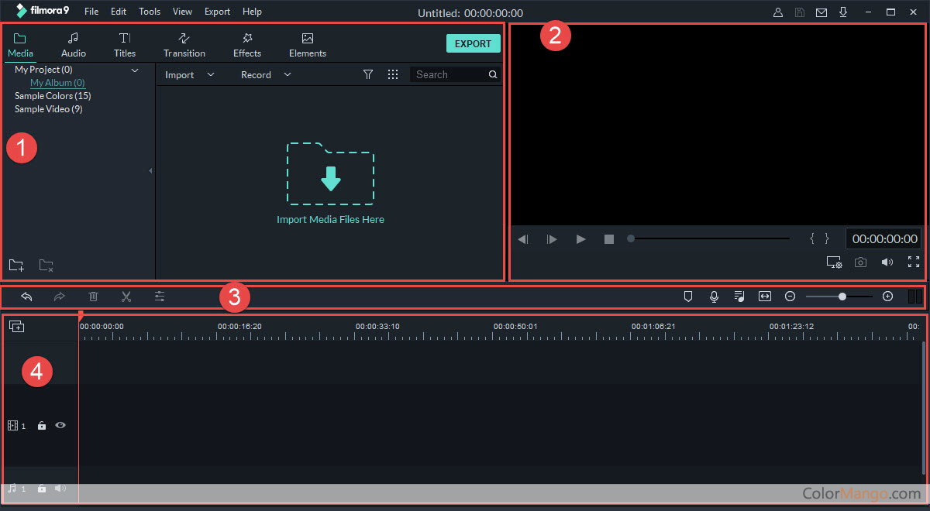Open My Album from the sidebar
The height and width of the screenshot is (511, 930).
point(57,82)
